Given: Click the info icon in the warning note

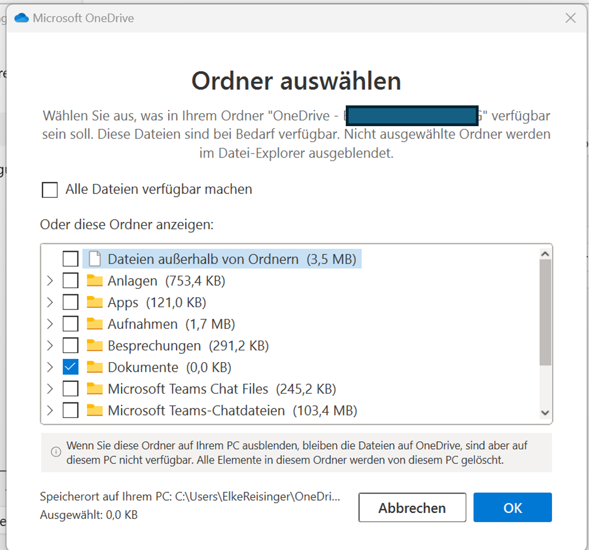Looking at the screenshot, I should click(55, 451).
